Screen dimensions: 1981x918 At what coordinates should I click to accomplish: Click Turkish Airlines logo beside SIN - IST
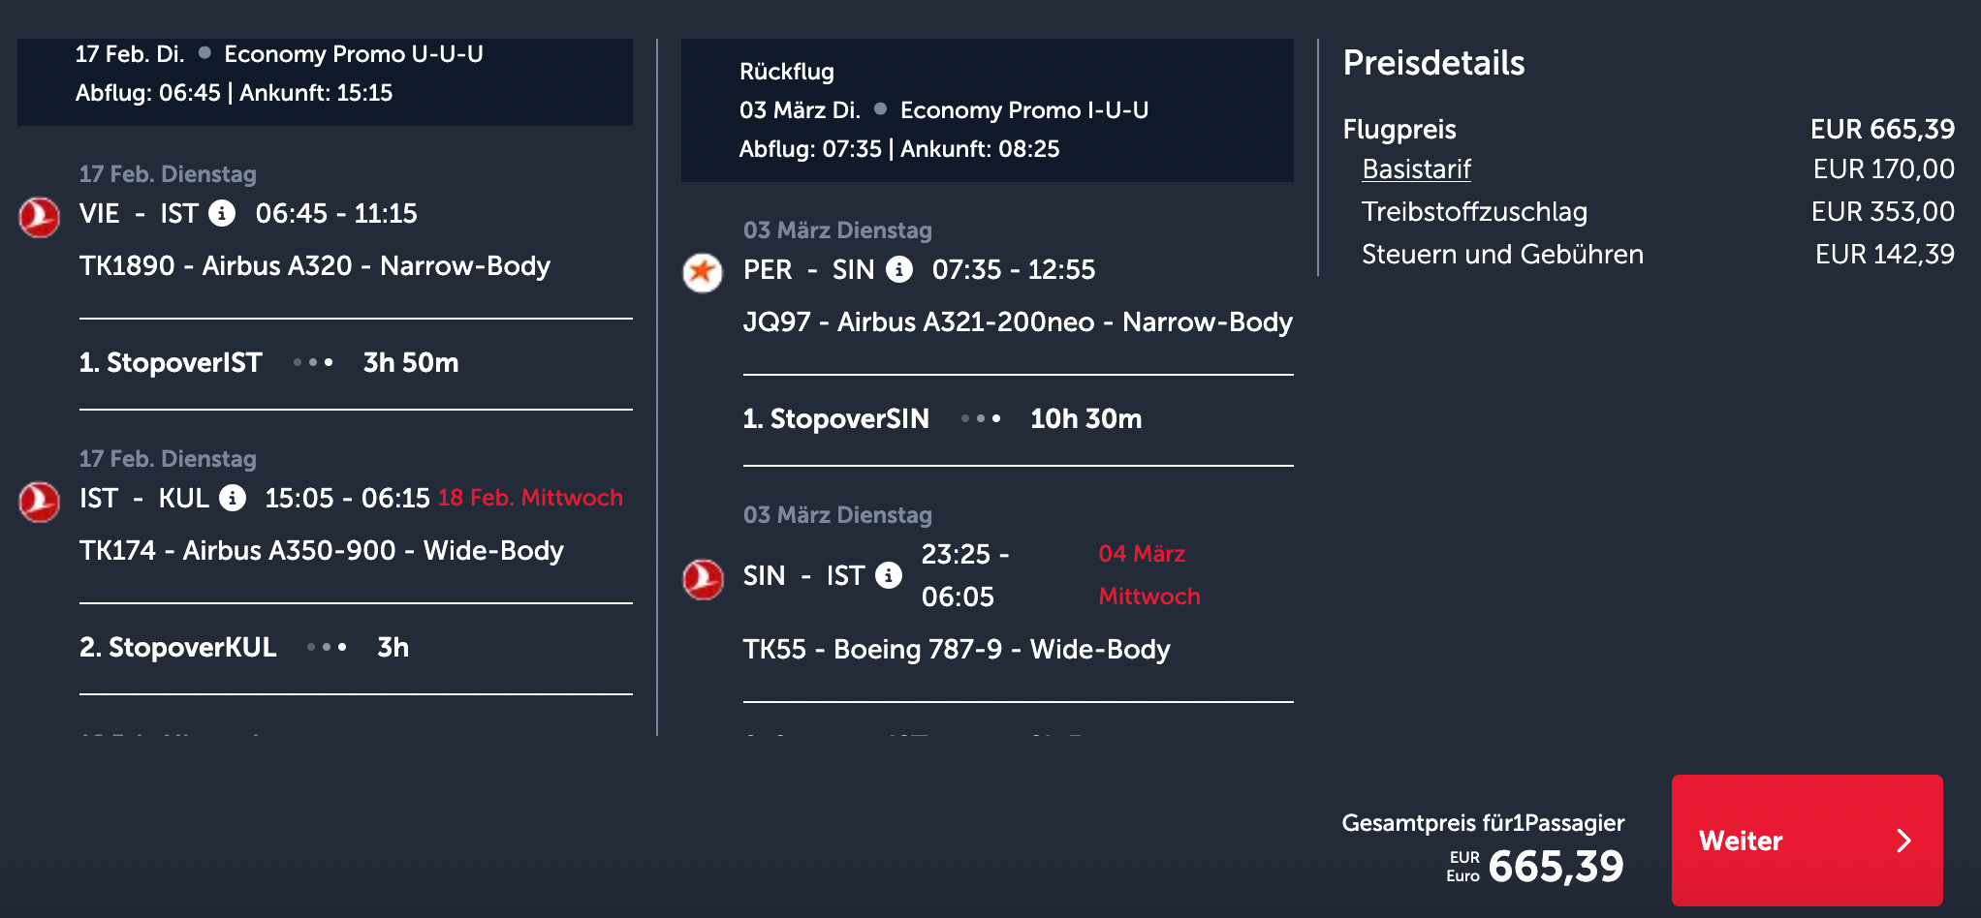[703, 579]
